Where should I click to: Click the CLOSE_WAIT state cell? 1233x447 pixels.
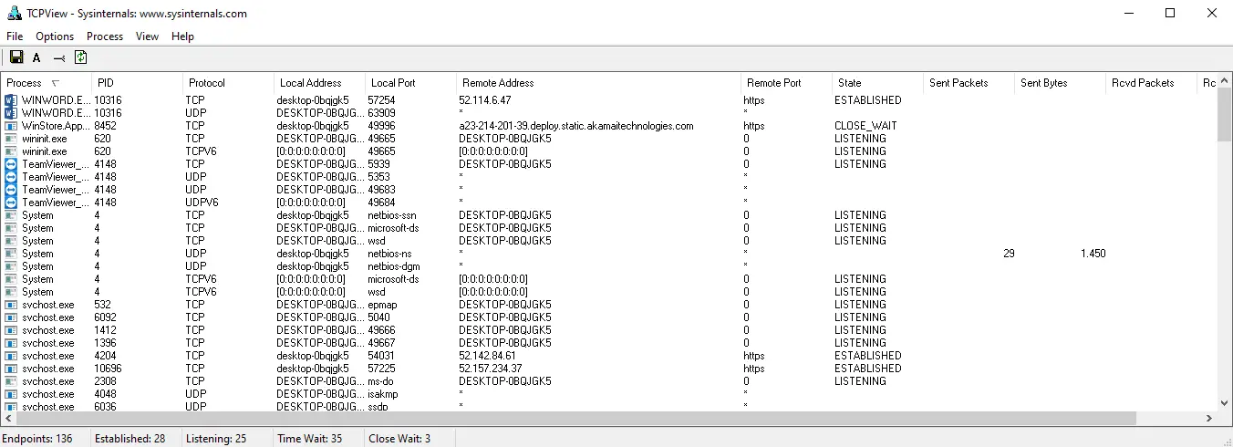pos(865,126)
